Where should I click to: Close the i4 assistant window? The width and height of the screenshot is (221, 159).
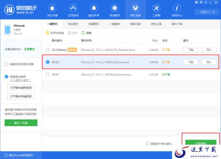point(216,3)
